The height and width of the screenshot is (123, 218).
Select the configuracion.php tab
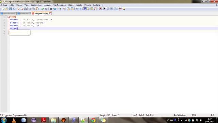(42, 14)
